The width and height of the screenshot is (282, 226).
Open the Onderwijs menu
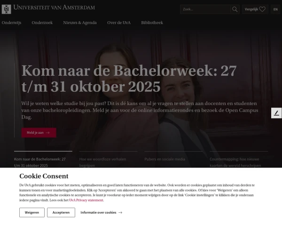[11, 23]
